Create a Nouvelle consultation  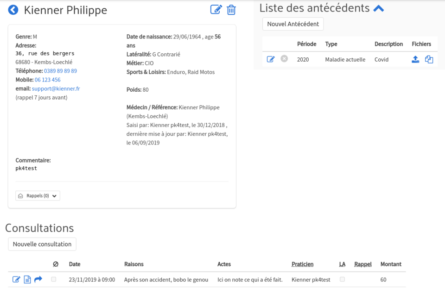[x=42, y=244]
